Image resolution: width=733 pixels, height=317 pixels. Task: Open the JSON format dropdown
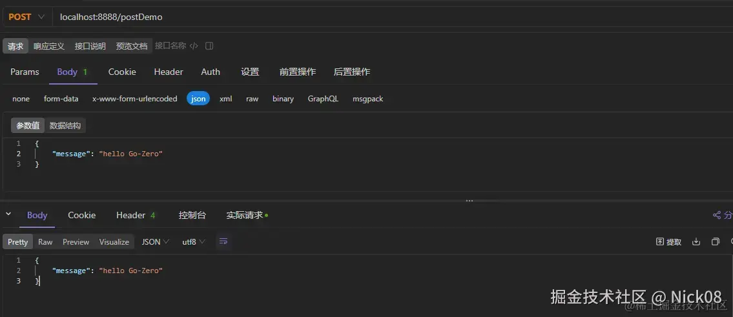click(156, 241)
